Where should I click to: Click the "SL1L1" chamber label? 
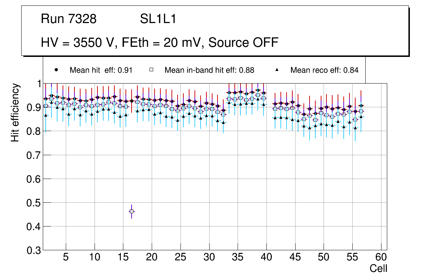158,19
